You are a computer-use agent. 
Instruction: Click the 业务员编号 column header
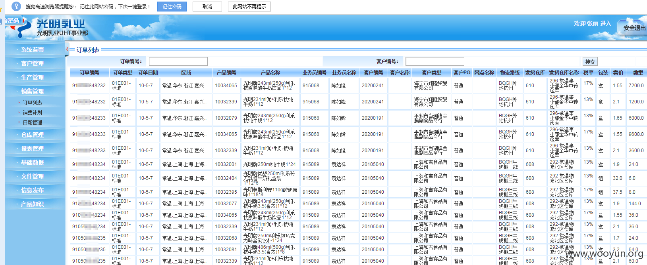pos(315,72)
